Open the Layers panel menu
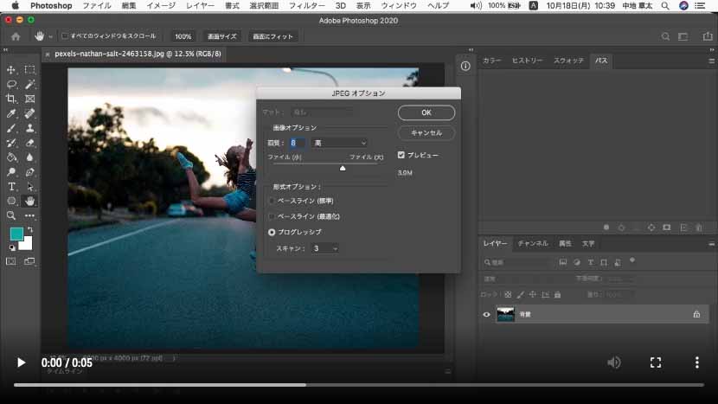The width and height of the screenshot is (718, 404). click(x=711, y=244)
